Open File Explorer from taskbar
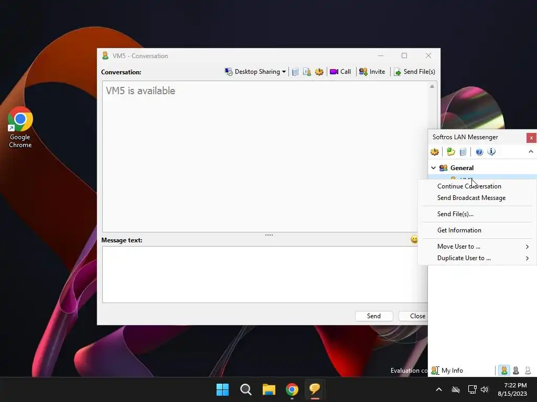537x402 pixels. [269, 389]
